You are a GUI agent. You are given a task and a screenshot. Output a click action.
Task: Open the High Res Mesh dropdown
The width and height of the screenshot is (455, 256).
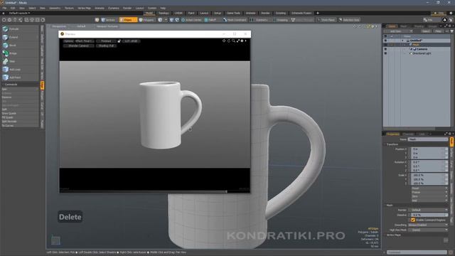428,230
